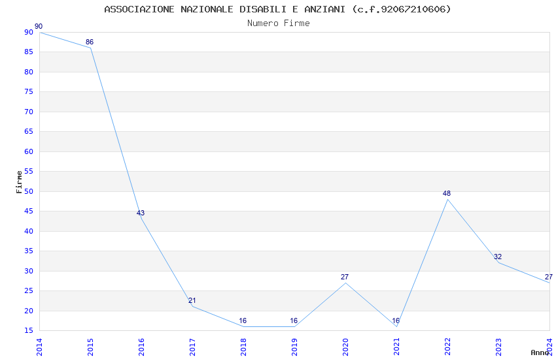The image size is (556, 359).
Task: Click the 2018 x-axis year label
Action: [x=243, y=347]
